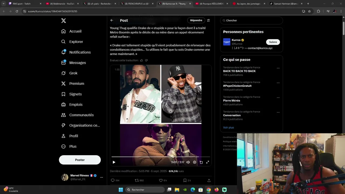
Task: Go to Accueil in sidebar
Action: pos(71,31)
